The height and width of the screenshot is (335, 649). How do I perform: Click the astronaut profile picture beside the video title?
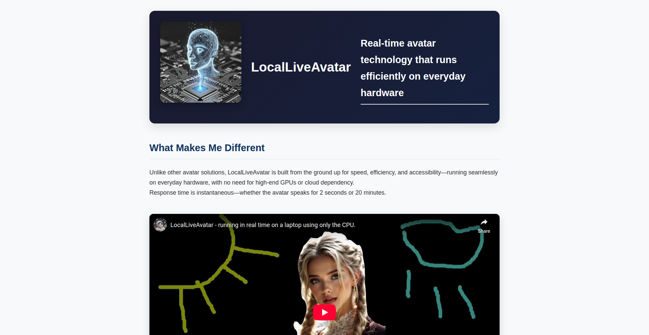tap(160, 225)
